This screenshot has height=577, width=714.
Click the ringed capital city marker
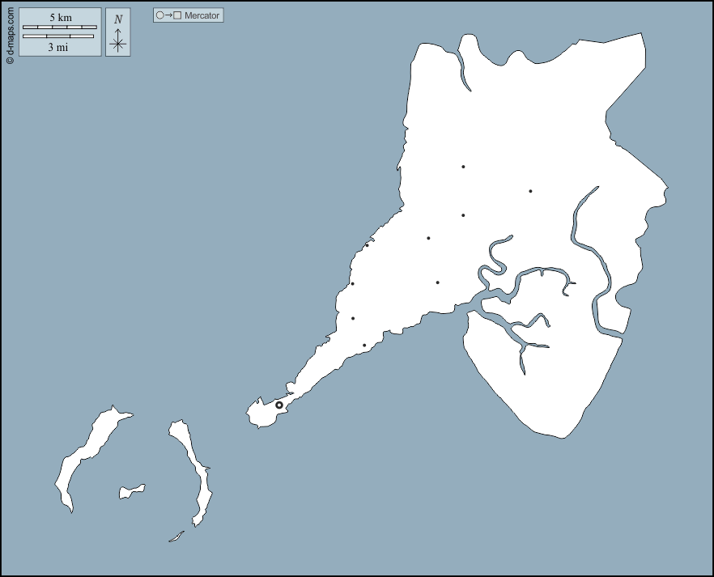pos(279,405)
